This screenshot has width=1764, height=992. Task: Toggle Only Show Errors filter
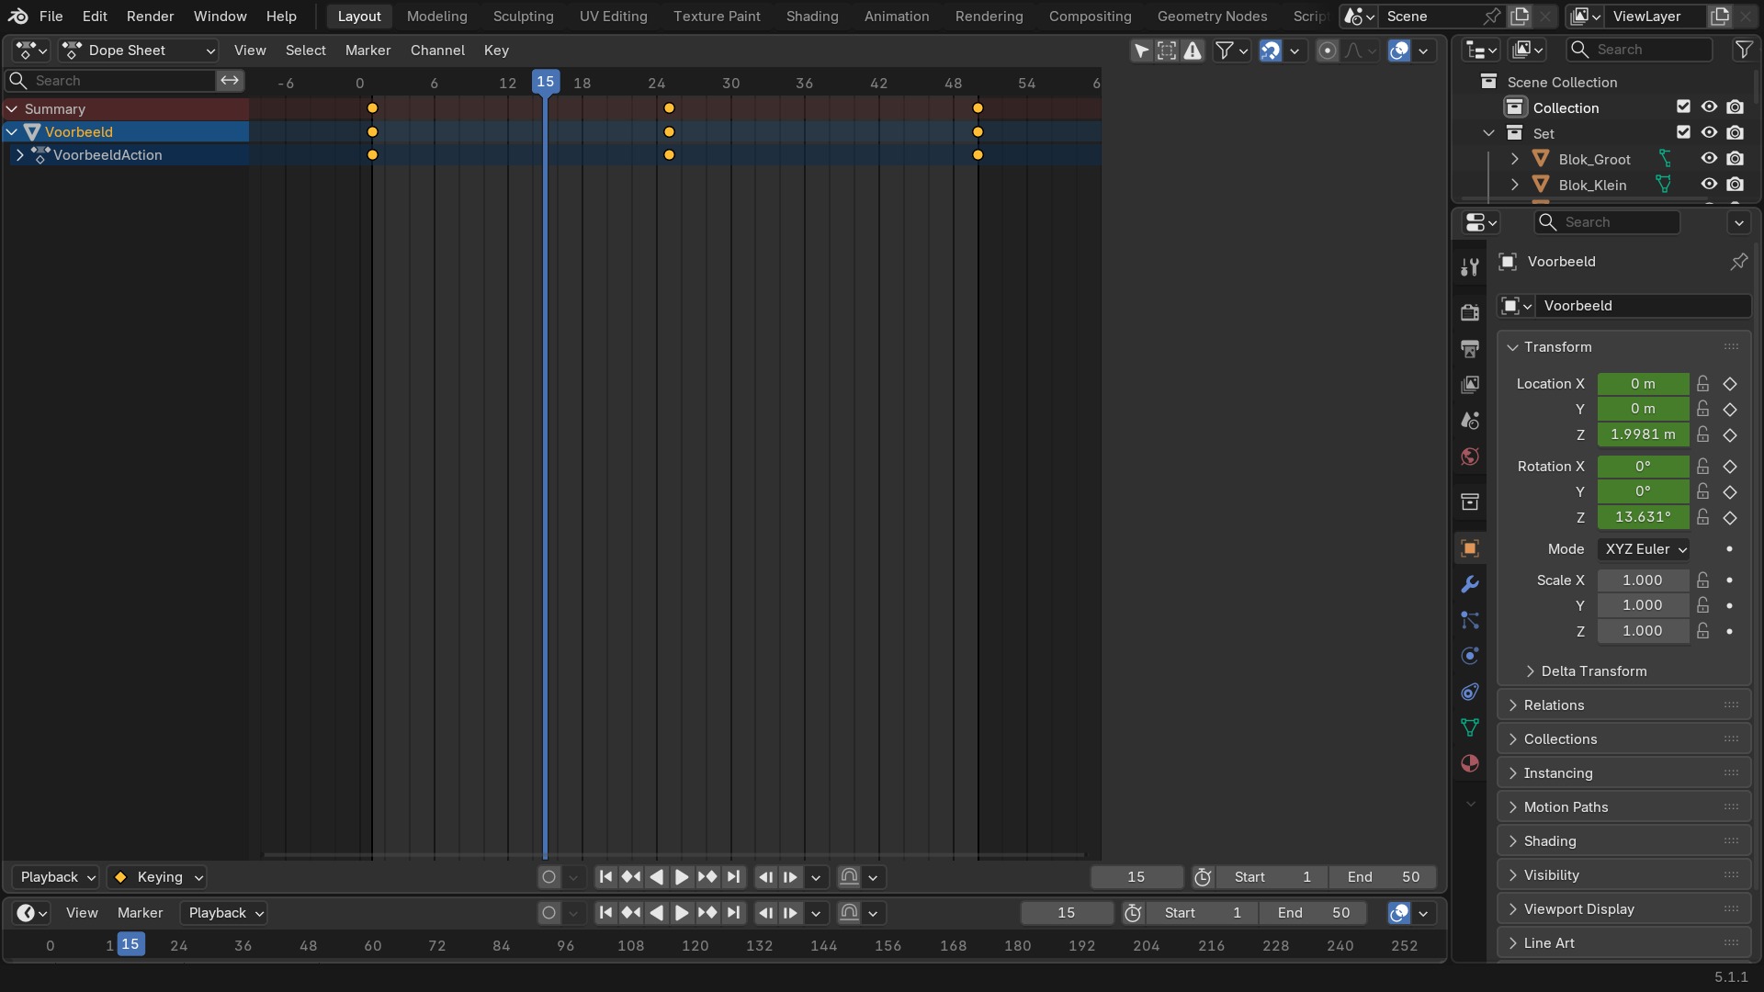point(1193,51)
